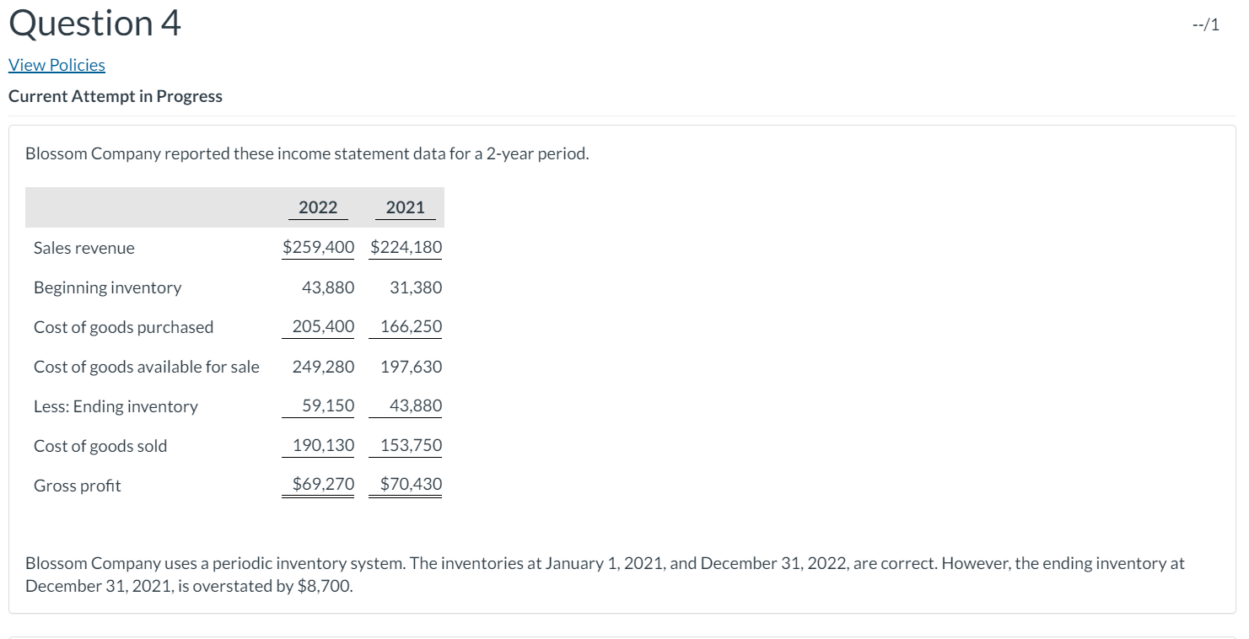Select the $69,270 gross profit figure
The image size is (1249, 639).
(318, 483)
